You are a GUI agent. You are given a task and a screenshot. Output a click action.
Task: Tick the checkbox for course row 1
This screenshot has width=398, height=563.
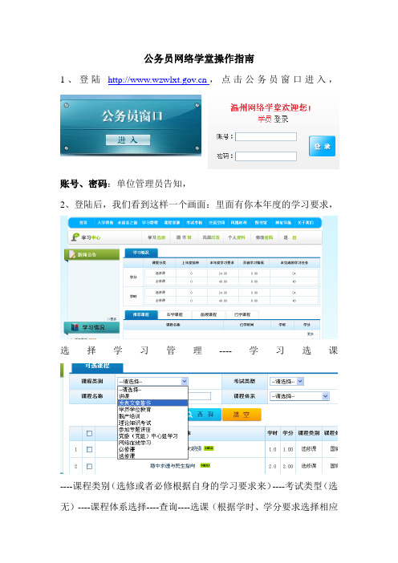coord(89,449)
